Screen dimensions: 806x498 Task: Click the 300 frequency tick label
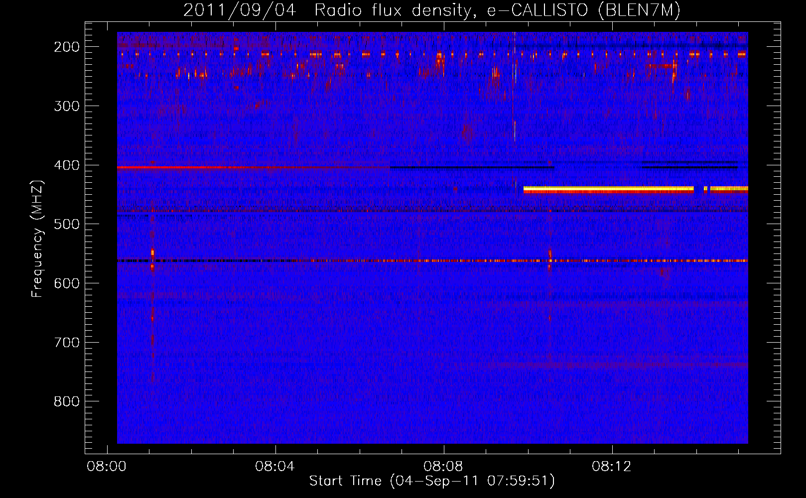coord(67,106)
